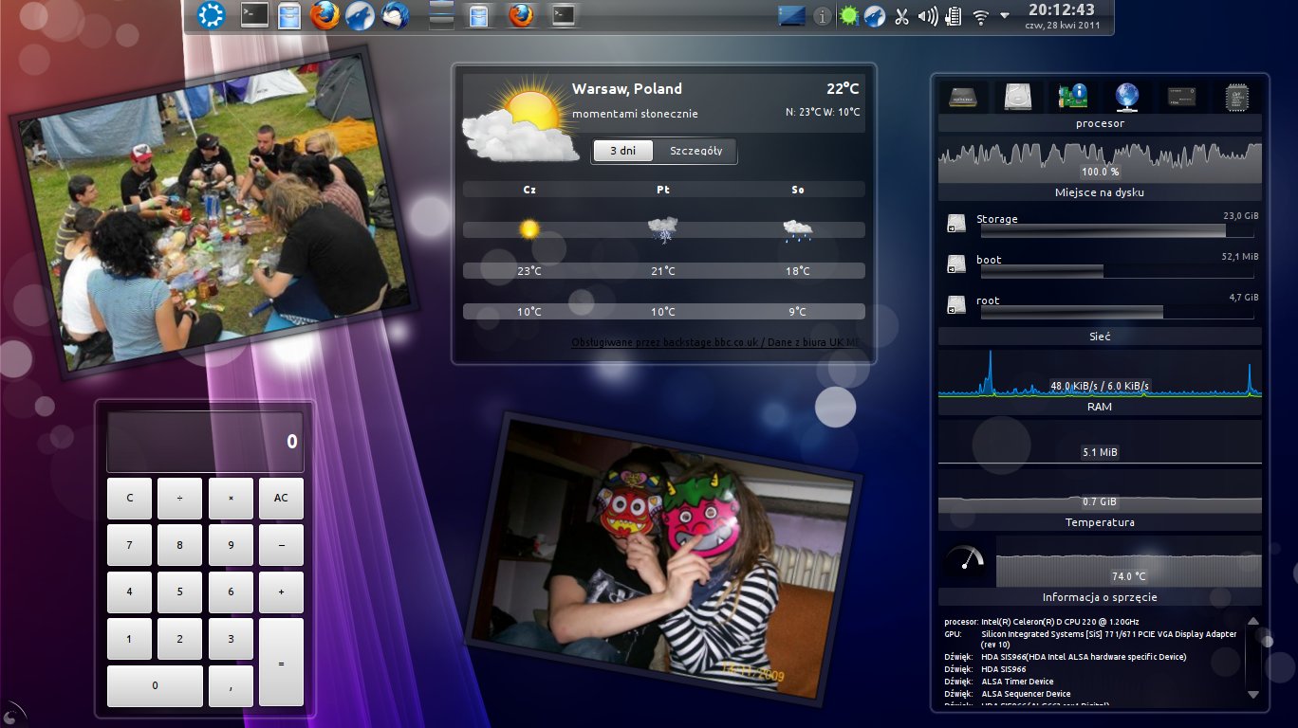
Task: Expand the hidden tray icons arrow
Action: point(1005,16)
